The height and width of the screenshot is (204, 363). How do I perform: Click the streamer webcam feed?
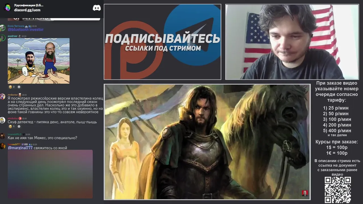[292, 42]
